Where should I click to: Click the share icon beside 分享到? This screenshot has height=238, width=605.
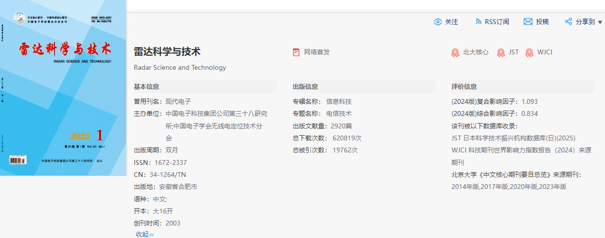(x=568, y=22)
